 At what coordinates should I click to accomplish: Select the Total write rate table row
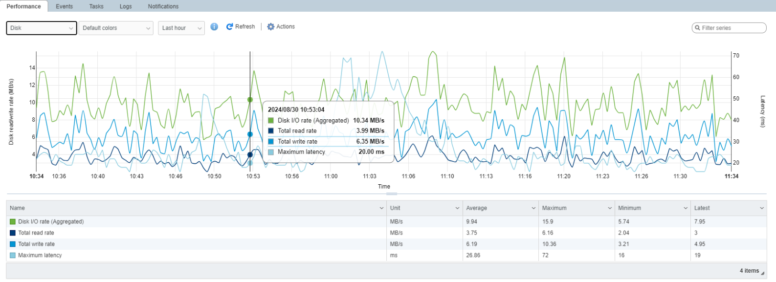click(x=386, y=244)
